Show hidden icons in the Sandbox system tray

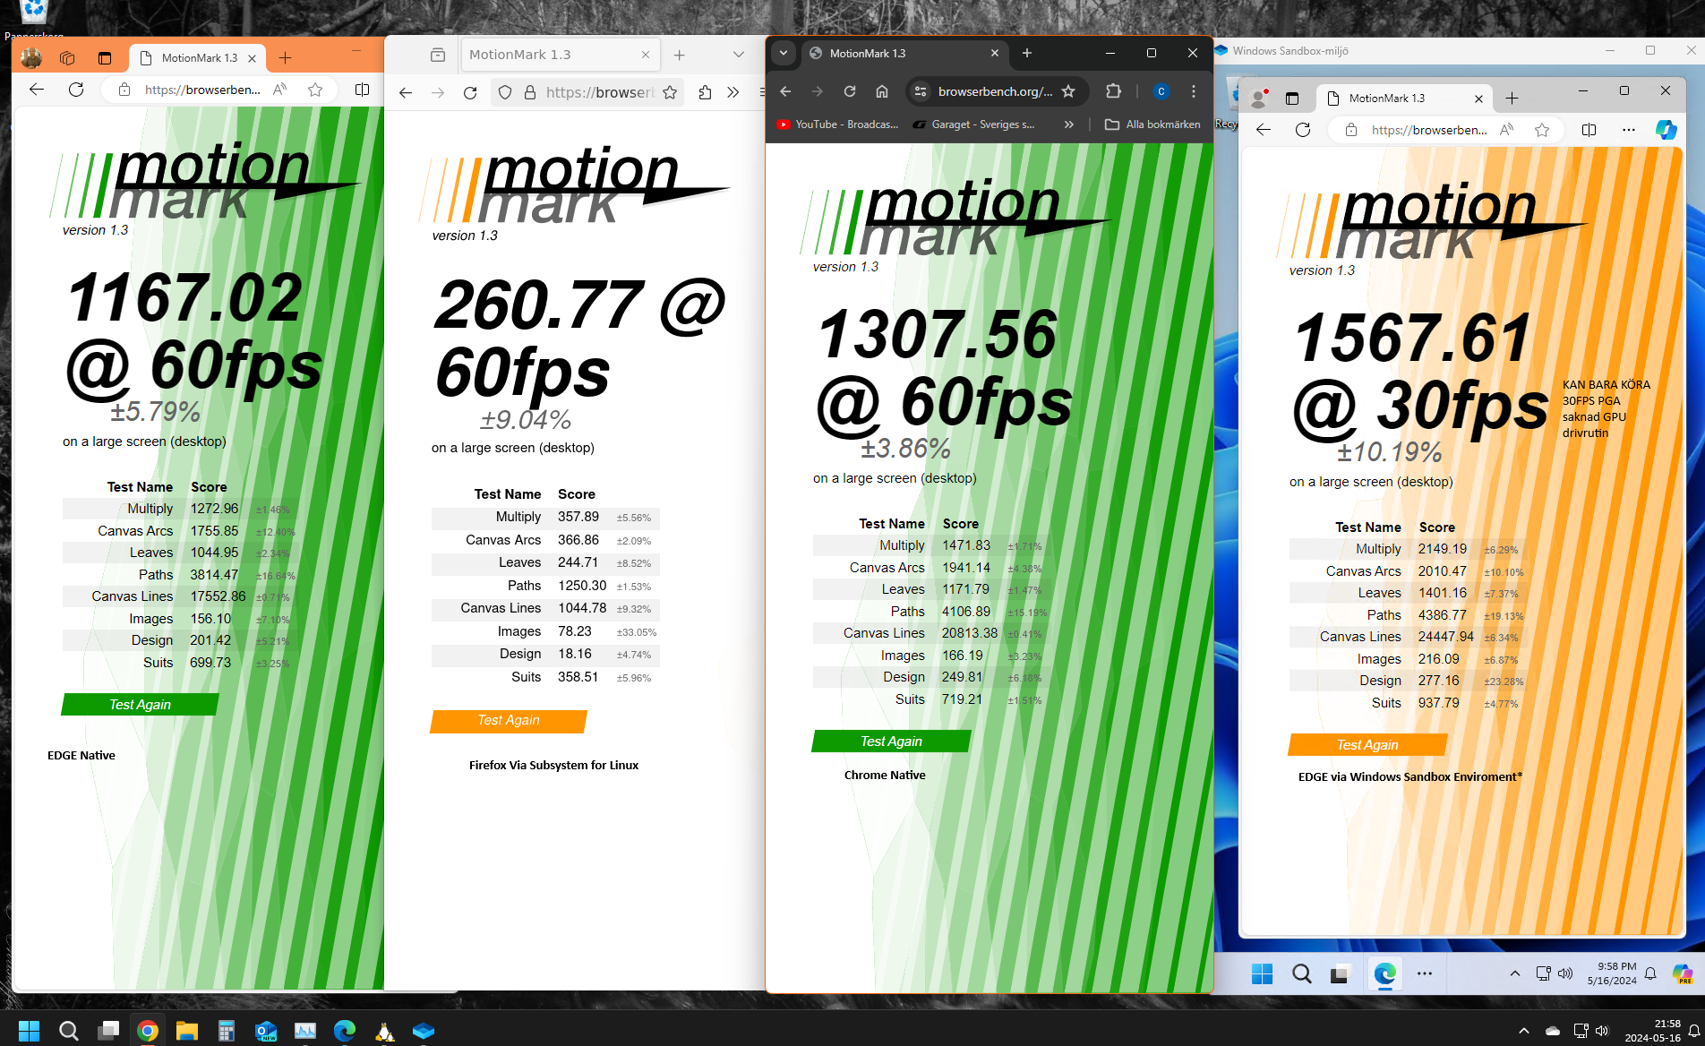point(1515,973)
